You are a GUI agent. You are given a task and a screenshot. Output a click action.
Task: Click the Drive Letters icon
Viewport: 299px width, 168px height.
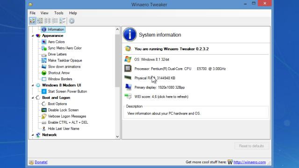44,55
